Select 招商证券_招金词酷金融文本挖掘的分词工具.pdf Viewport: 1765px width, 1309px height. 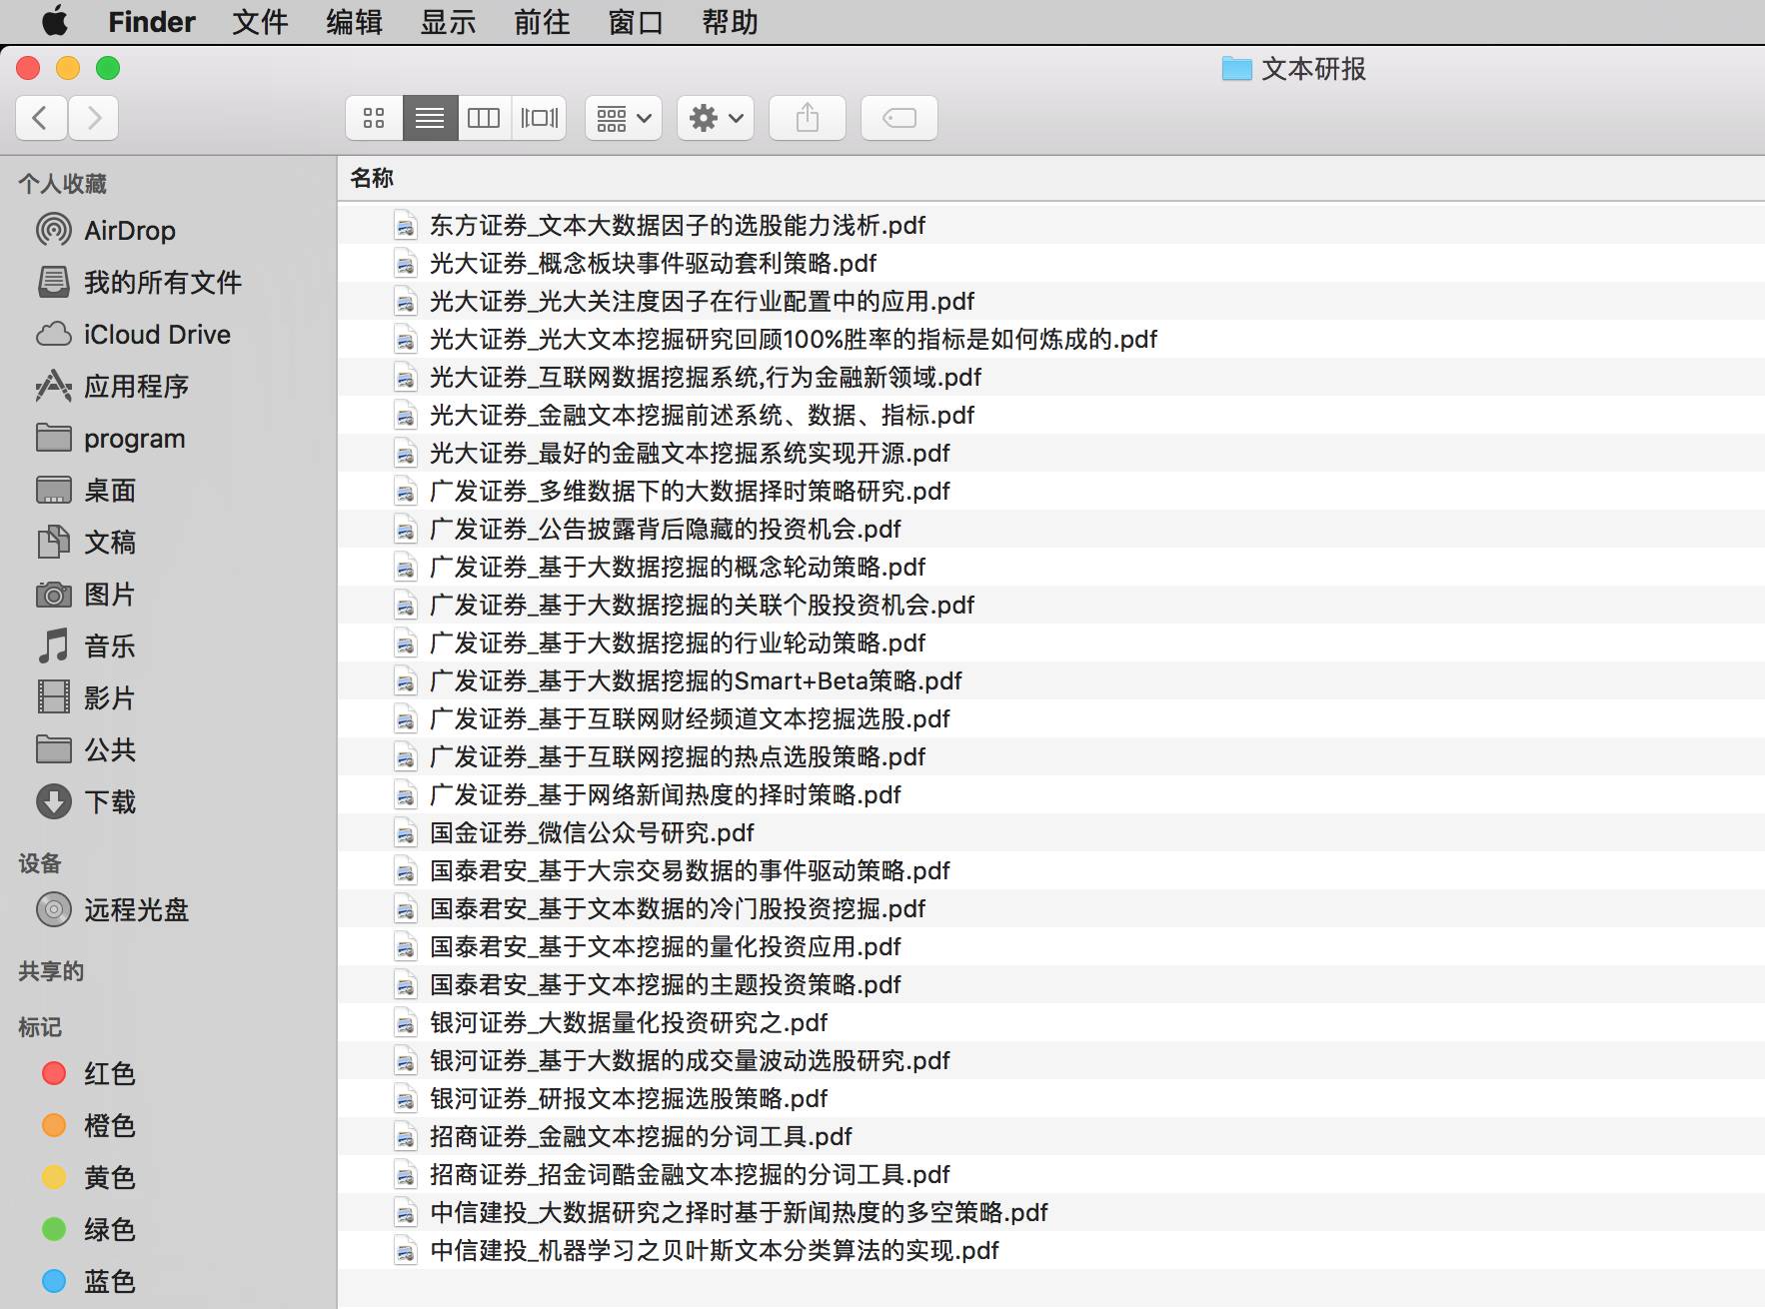click(1051, 1174)
